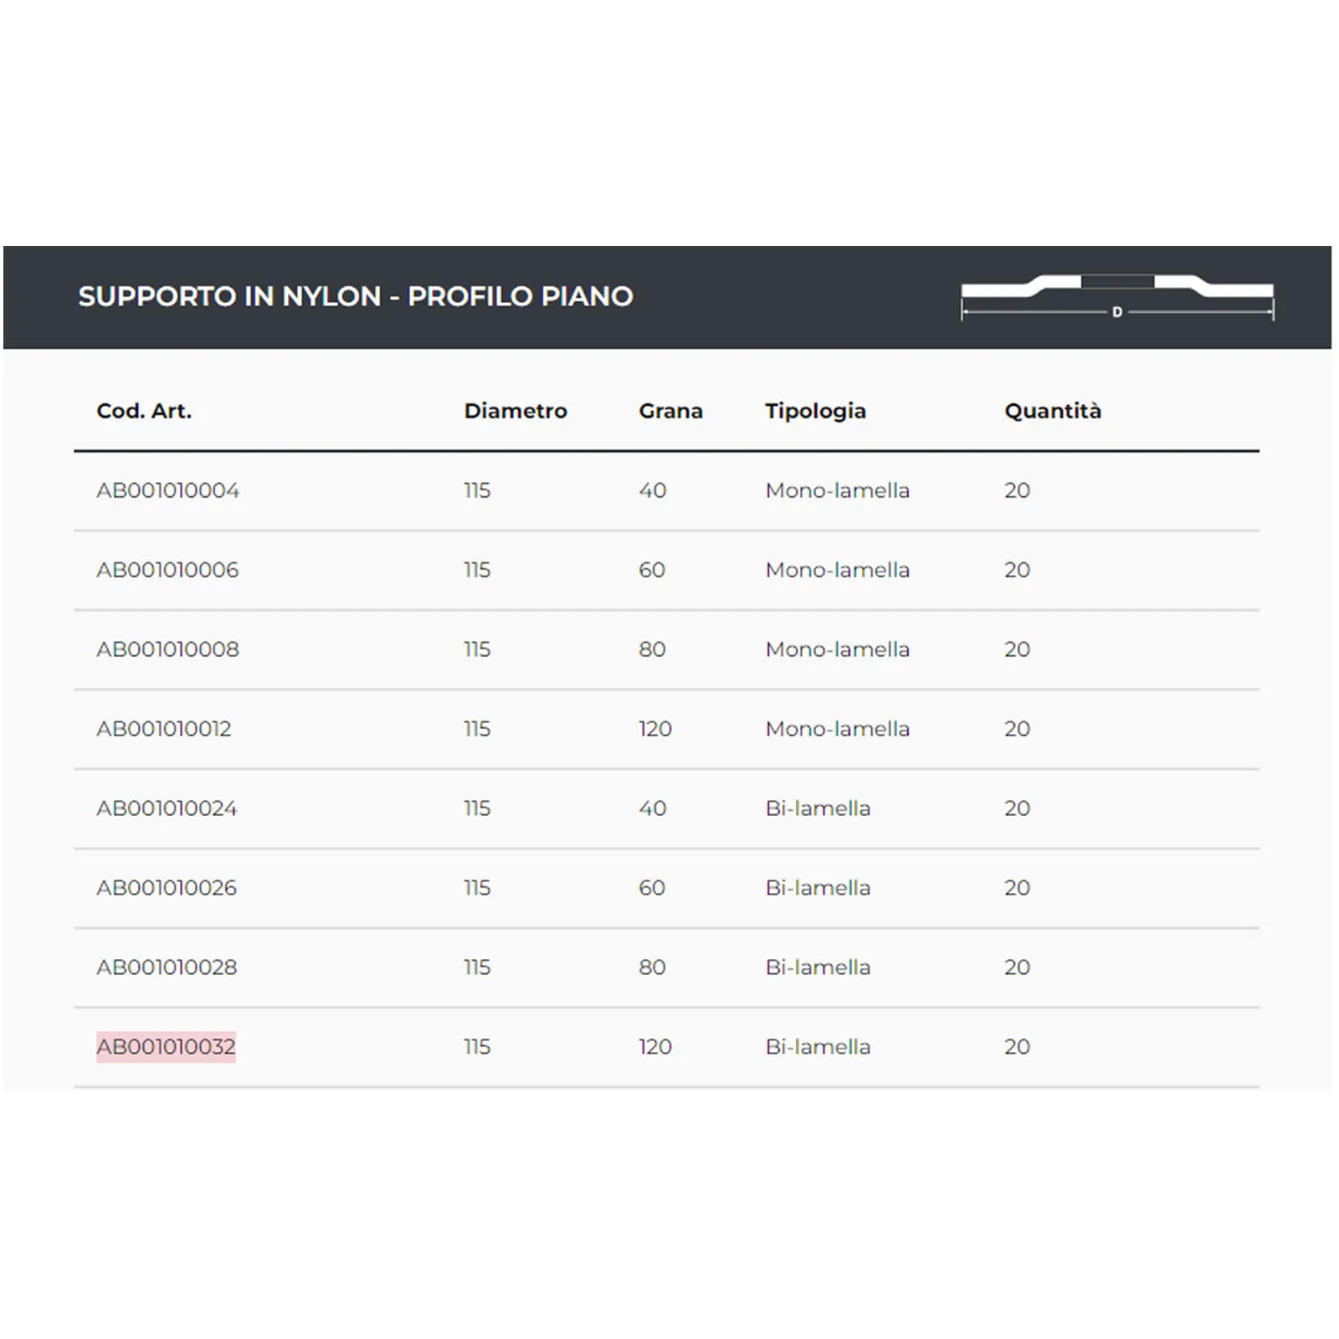This screenshot has width=1339, height=1339.
Task: Select the Tipologia column header
Action: click(815, 411)
